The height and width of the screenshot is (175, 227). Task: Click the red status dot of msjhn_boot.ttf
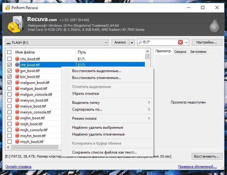click(17, 118)
